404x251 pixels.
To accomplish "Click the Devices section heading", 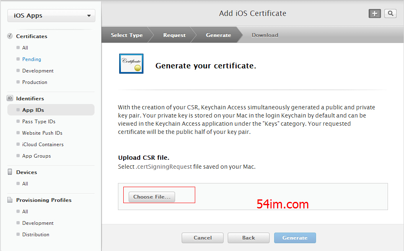I will coord(27,172).
